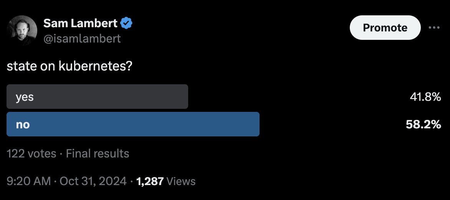Open the three-dot more options menu
Image resolution: width=450 pixels, height=200 pixels.
[x=434, y=28]
